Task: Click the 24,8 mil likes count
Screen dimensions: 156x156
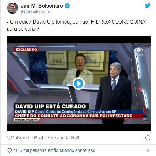Action: click(x=21, y=138)
